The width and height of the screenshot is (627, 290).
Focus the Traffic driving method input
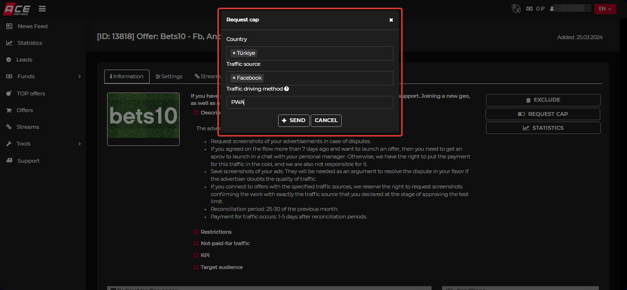(x=310, y=102)
